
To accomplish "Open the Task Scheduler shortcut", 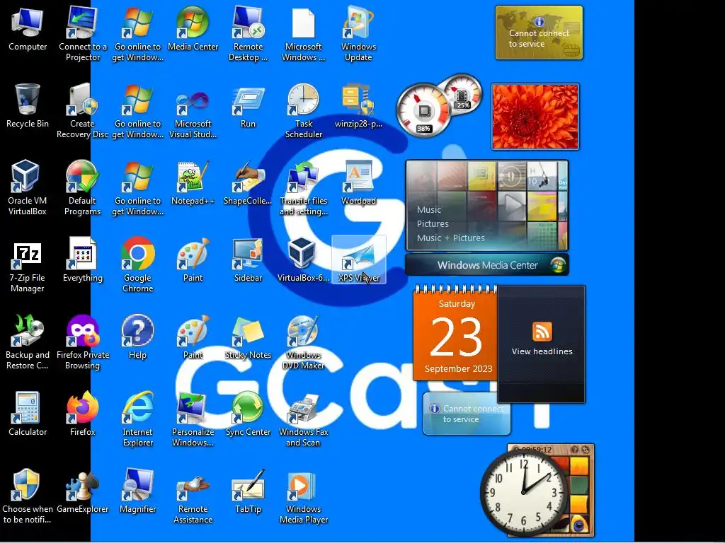I will click(x=303, y=111).
